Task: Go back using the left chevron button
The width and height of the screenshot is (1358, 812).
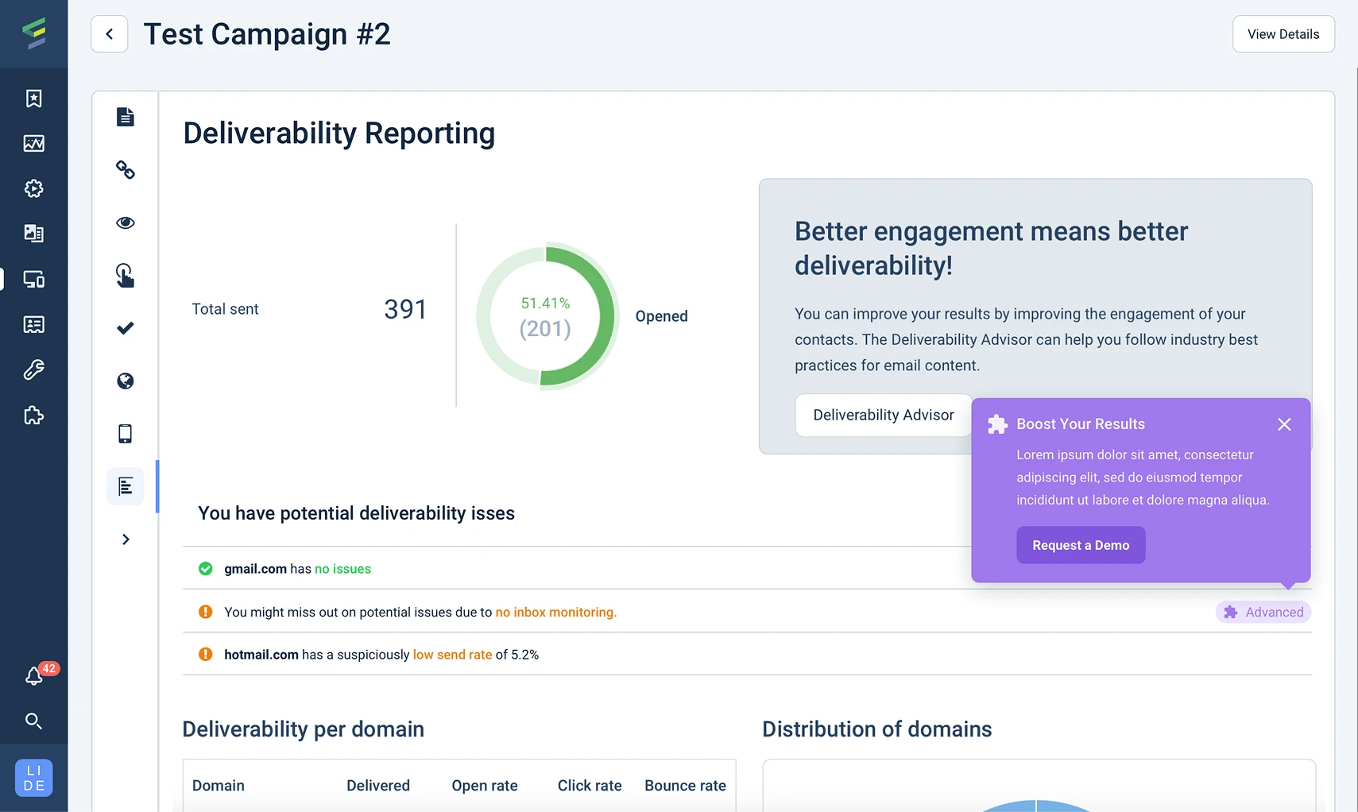Action: pos(110,34)
